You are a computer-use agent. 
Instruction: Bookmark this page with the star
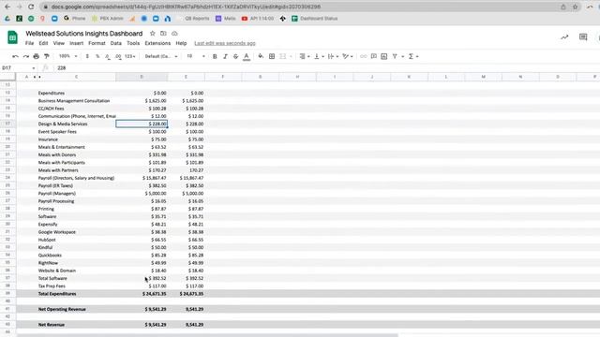tap(575, 7)
